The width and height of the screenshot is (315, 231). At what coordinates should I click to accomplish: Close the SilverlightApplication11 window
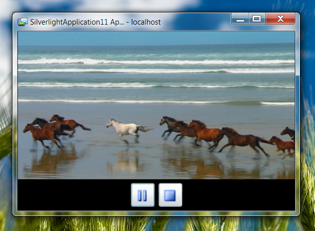click(x=280, y=19)
